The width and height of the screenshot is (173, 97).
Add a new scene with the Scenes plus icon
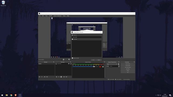coord(39,77)
